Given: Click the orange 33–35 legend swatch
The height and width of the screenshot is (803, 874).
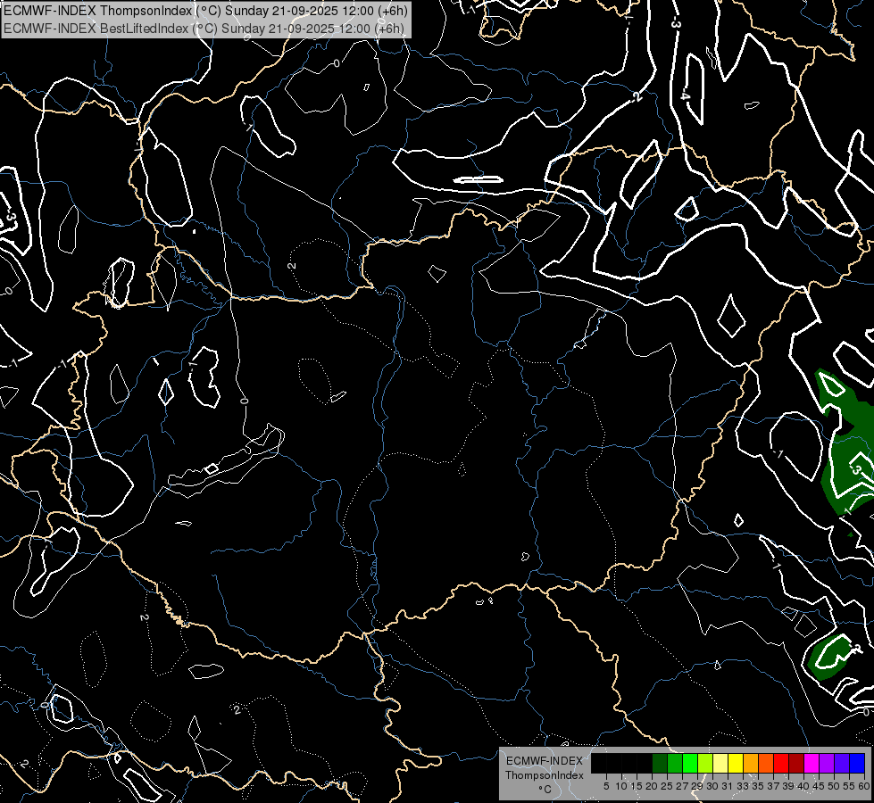Looking at the screenshot, I should click(x=751, y=763).
